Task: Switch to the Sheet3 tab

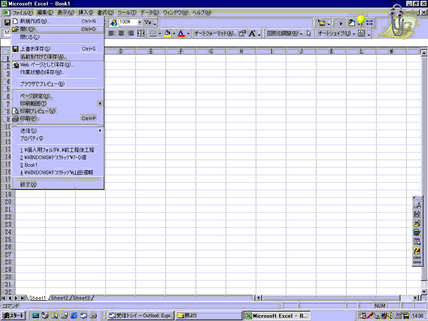Action: 81,298
